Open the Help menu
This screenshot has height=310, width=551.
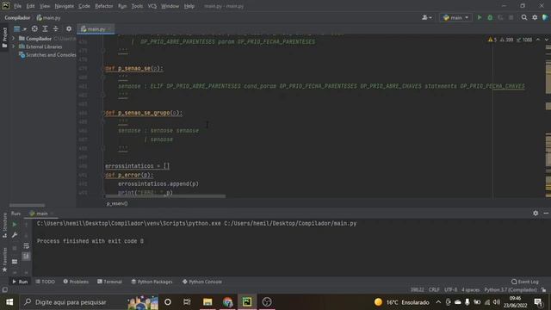tap(189, 6)
